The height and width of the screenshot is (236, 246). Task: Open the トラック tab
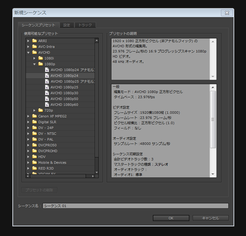point(85,25)
